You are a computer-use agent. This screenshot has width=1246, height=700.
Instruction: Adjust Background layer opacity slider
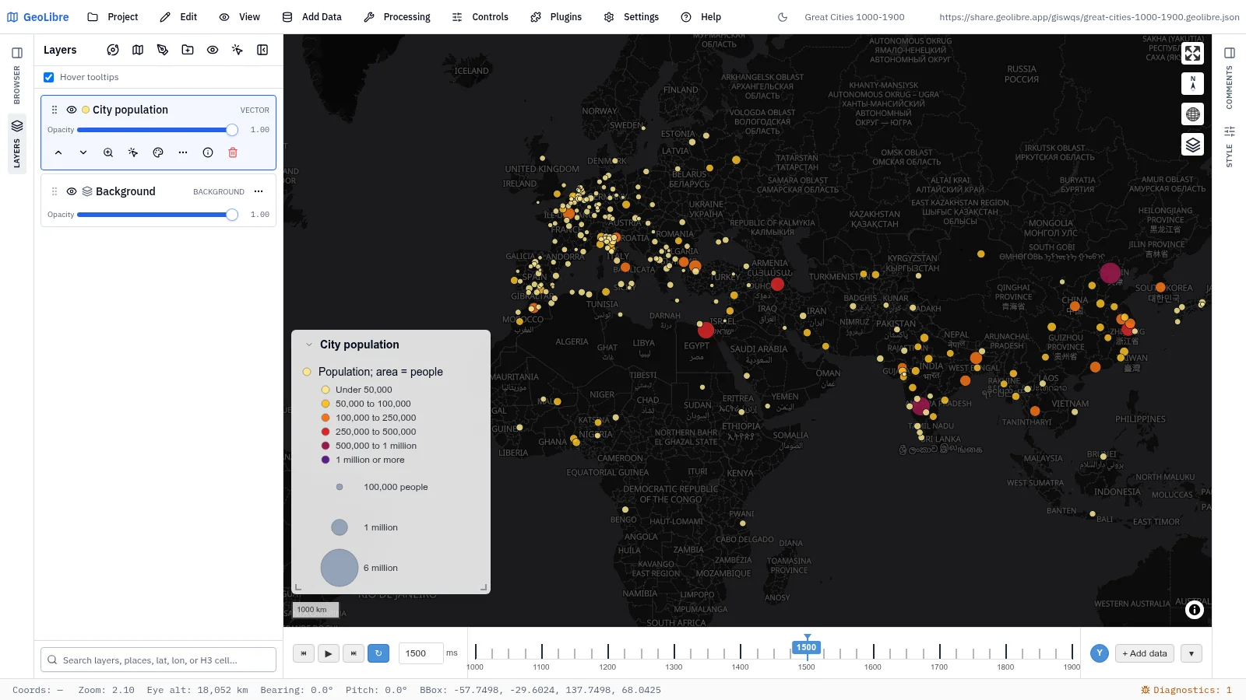click(154, 215)
